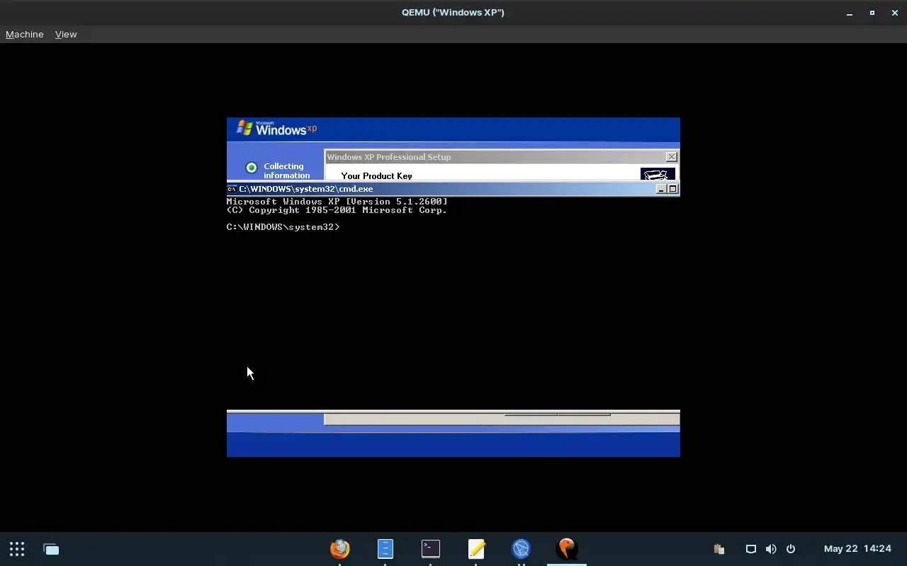Click the QEMU ("Windows XP") window title
This screenshot has height=566, width=907.
click(x=453, y=13)
